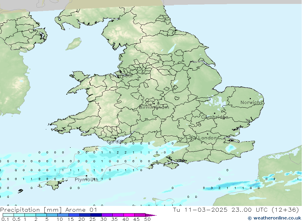
Task: Click the legend value 0.1
Action: (x=5, y=219)
